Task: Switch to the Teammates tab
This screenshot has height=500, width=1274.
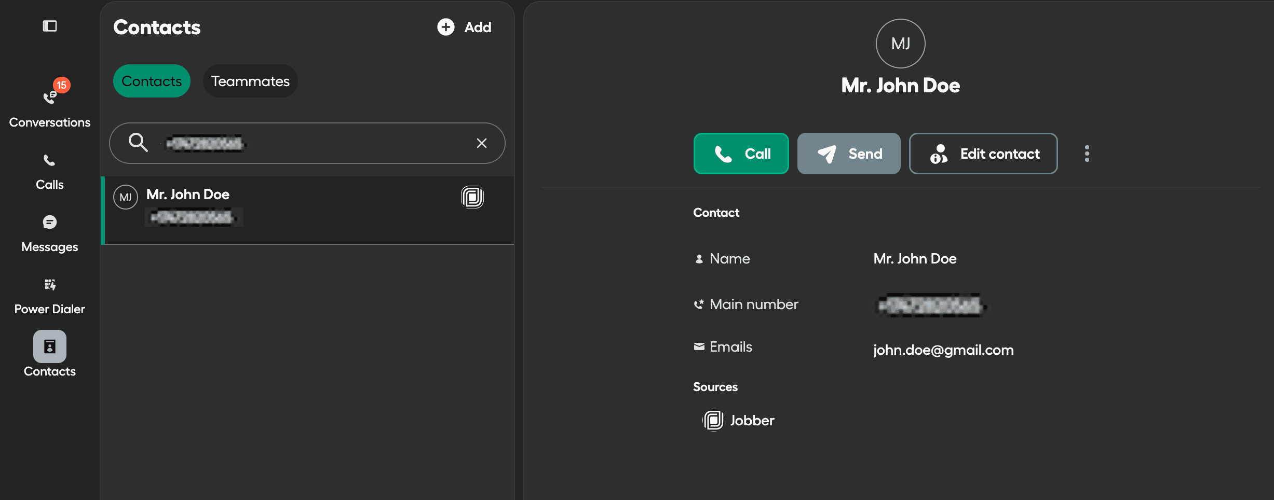Action: pos(250,81)
